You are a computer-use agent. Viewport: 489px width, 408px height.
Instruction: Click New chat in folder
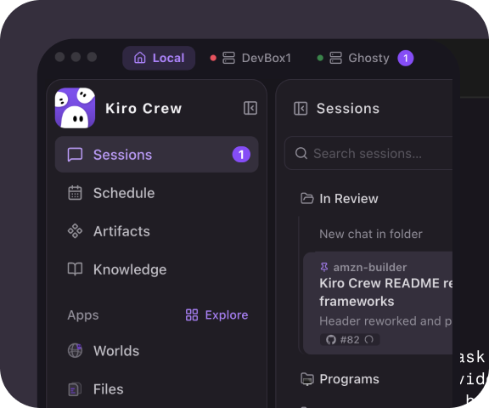[371, 234]
